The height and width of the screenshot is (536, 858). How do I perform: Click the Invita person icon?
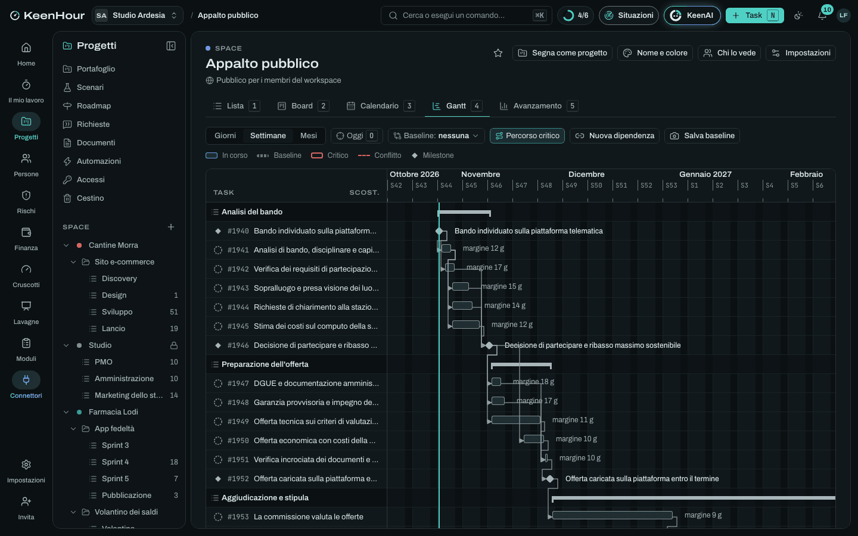pos(26,507)
